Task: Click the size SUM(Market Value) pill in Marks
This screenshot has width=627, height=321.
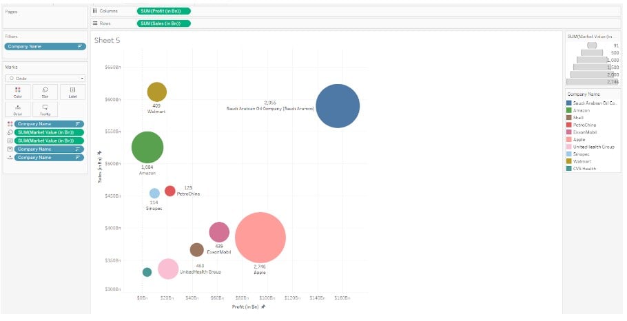Action: [49, 132]
